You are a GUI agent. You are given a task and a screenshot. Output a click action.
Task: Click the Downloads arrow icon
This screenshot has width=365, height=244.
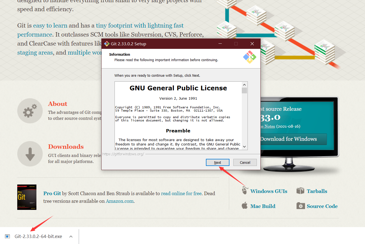pos(30,154)
